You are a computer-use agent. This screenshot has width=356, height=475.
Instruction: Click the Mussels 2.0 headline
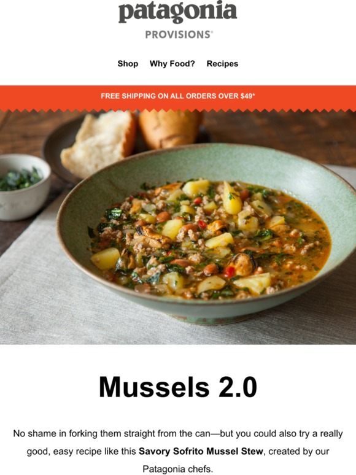178,387
